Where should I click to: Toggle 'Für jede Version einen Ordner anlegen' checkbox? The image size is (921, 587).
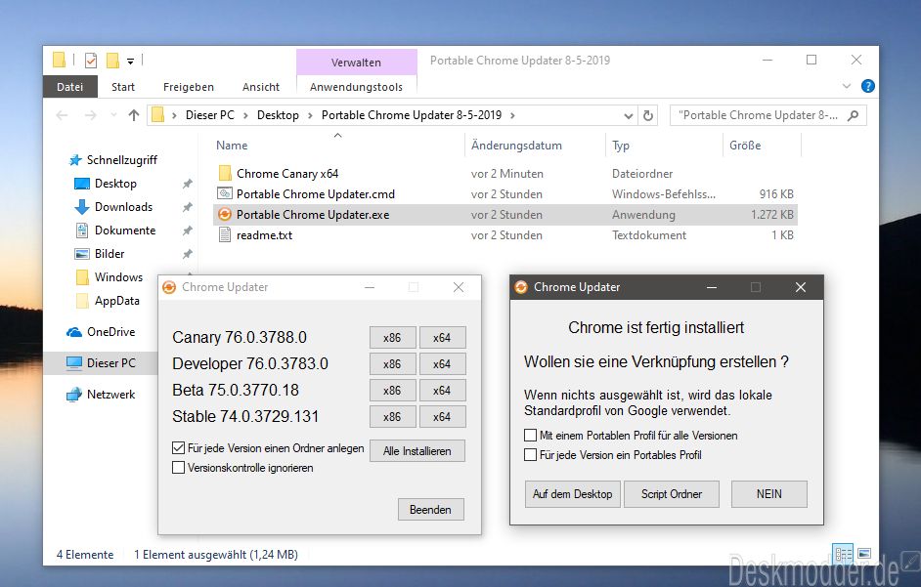point(179,448)
